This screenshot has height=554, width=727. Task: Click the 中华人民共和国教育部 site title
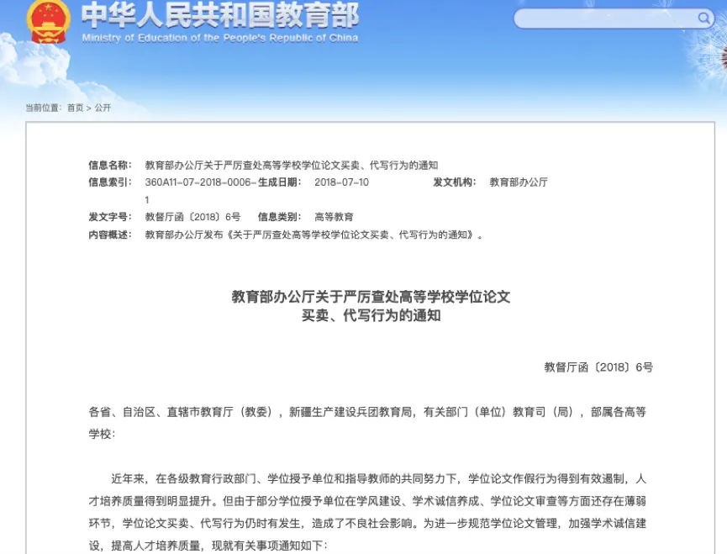pos(220,15)
